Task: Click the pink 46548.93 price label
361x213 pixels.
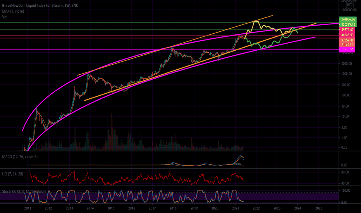Action: coord(347,35)
